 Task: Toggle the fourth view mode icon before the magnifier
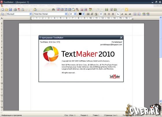tap(70, 10)
